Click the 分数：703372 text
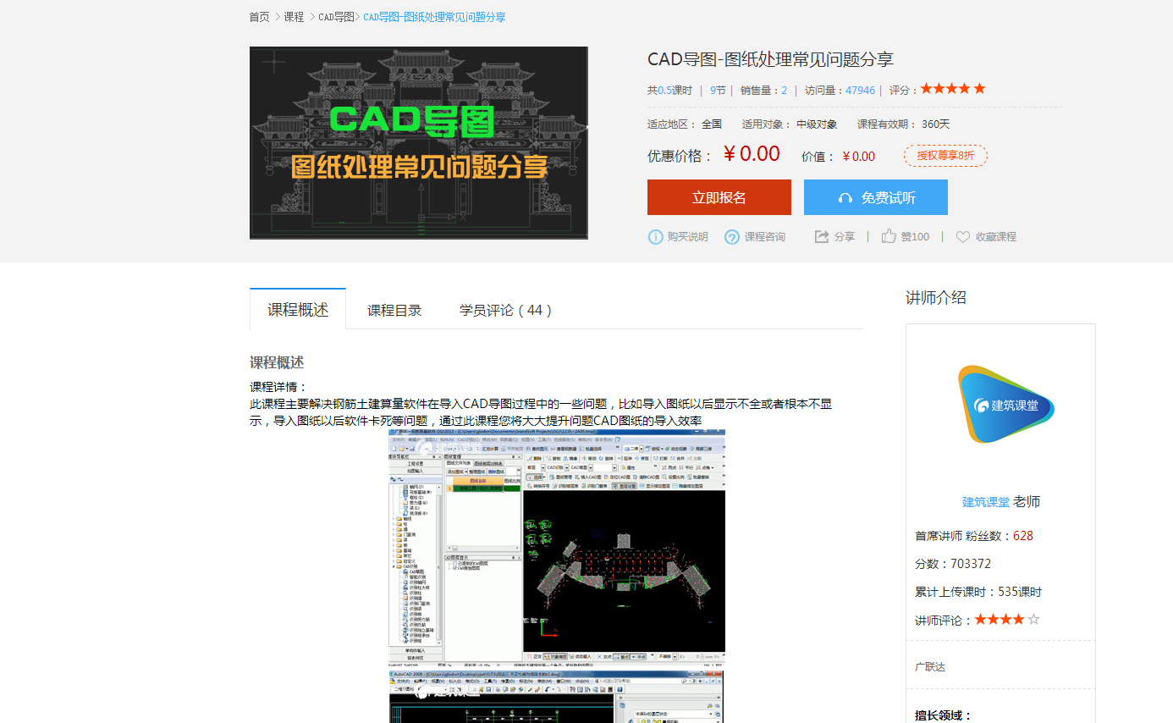This screenshot has width=1173, height=723. (953, 564)
